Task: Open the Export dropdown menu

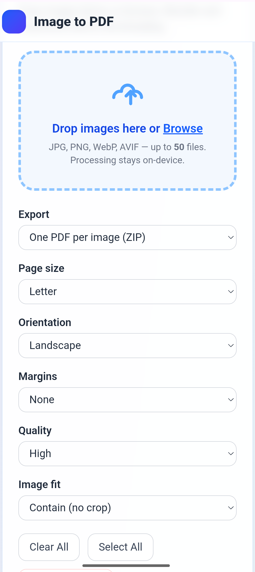Action: tap(127, 237)
